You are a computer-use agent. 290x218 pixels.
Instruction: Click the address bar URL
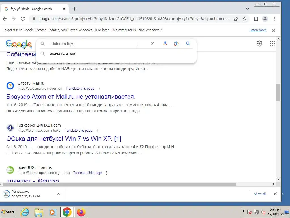tap(134, 19)
